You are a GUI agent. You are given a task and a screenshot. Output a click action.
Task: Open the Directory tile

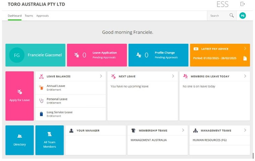pyautogui.click(x=20, y=140)
